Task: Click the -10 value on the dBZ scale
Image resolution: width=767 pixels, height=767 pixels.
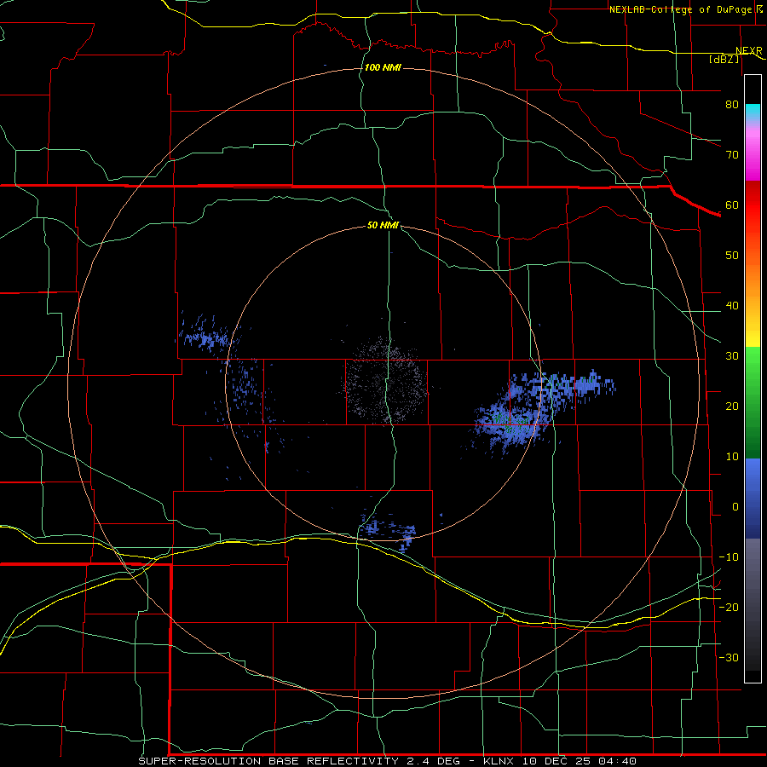Action: (x=729, y=557)
